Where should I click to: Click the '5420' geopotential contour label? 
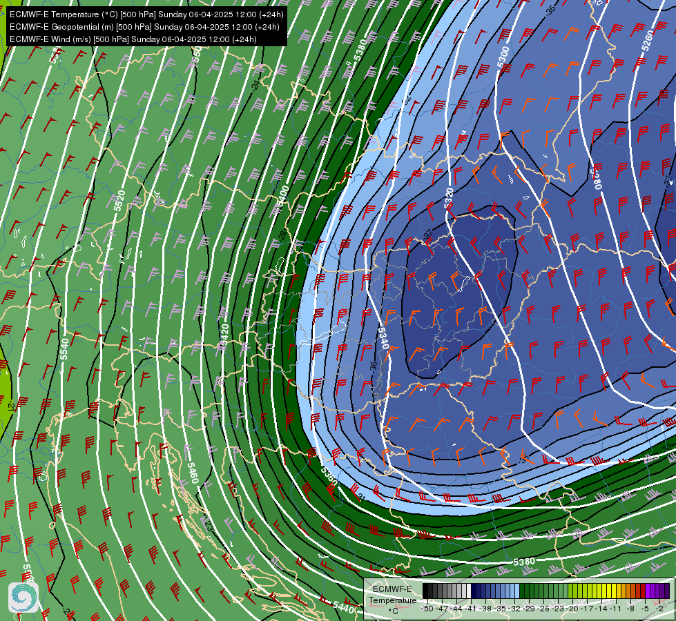click(224, 334)
